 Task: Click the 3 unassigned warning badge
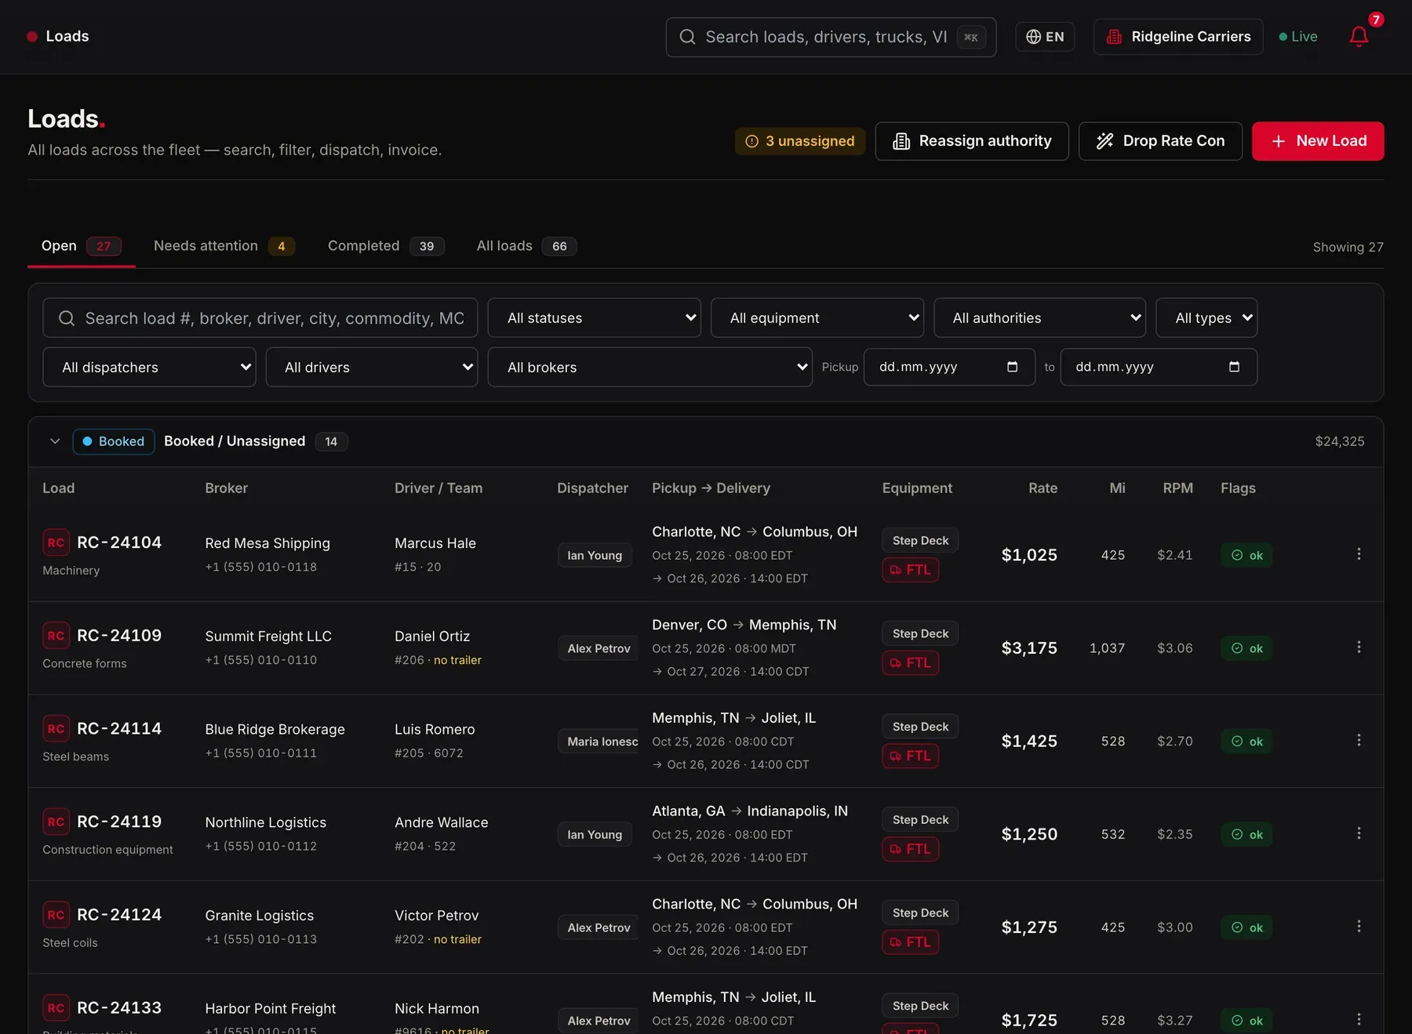(800, 141)
